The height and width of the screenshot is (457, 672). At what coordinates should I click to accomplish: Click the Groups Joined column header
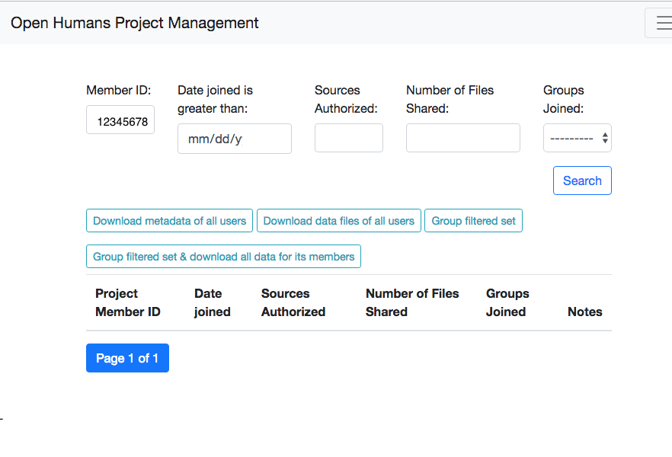click(507, 302)
